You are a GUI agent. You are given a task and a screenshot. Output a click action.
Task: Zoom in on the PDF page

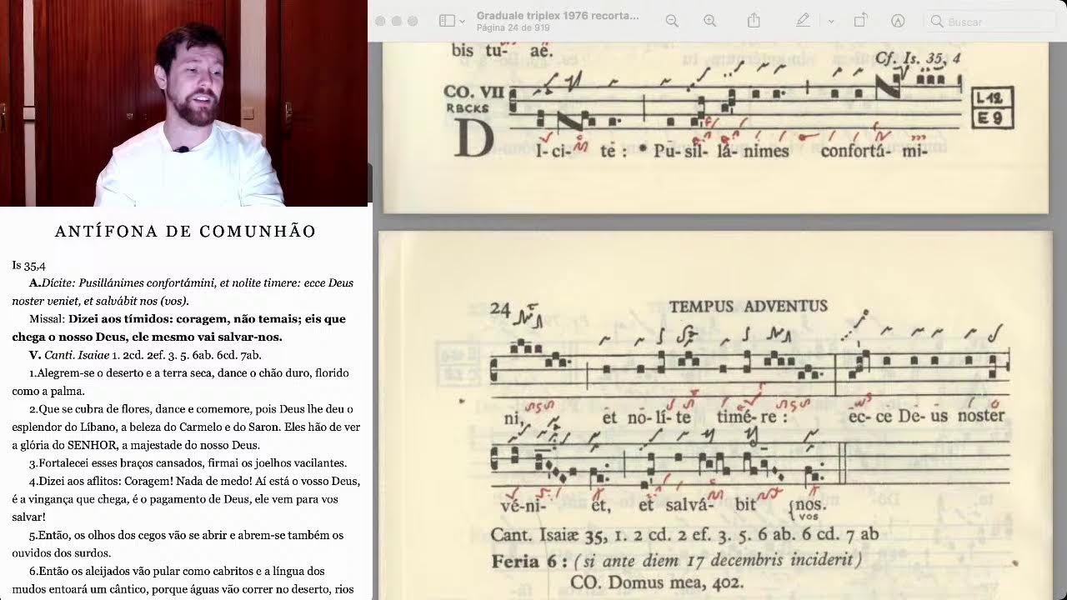(x=710, y=21)
